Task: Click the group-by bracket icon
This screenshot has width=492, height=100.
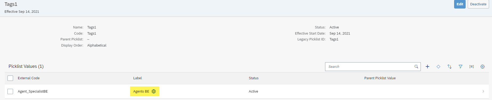Action: pos(471,66)
